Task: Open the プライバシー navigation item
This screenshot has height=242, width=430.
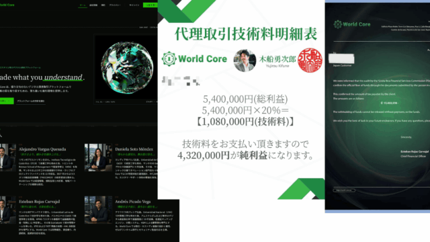Action: (x=115, y=5)
